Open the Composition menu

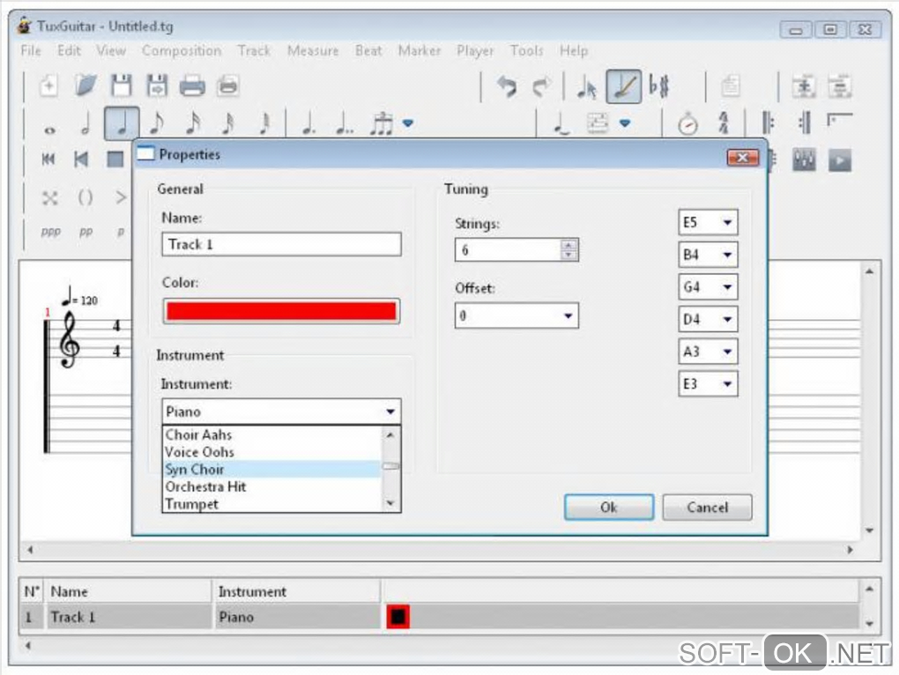point(182,51)
